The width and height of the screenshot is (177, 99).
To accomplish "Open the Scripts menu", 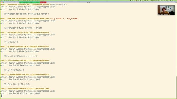I will coord(25,1).
